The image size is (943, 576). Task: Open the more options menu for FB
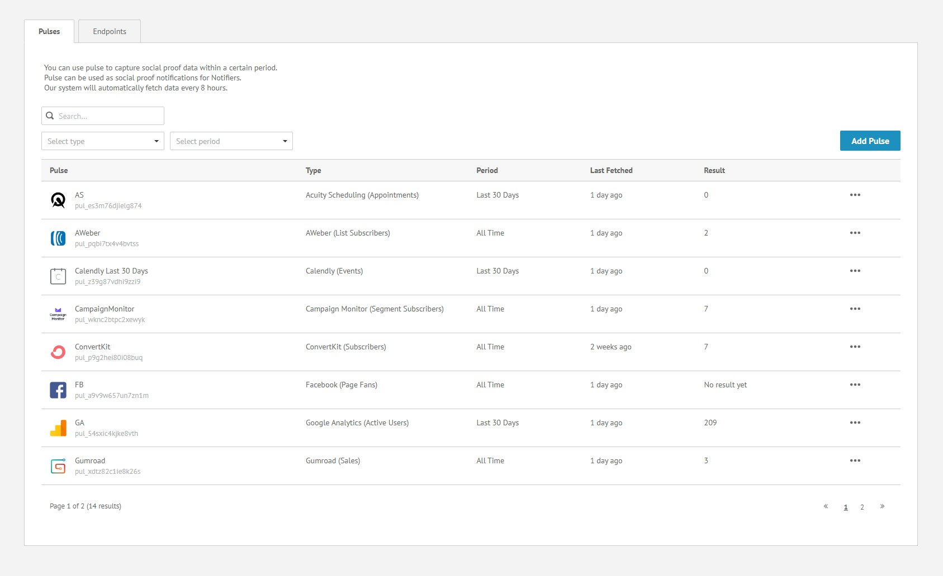point(855,385)
